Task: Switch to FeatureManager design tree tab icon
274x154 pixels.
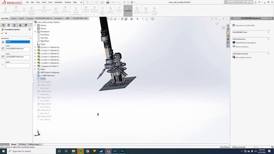Action: (3, 25)
